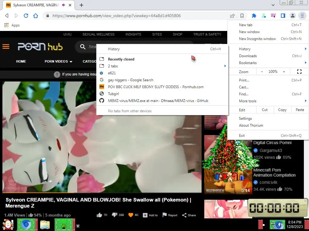The height and width of the screenshot is (231, 309).
Task: Reopen the e621 recently closed tab
Action: tap(162, 73)
